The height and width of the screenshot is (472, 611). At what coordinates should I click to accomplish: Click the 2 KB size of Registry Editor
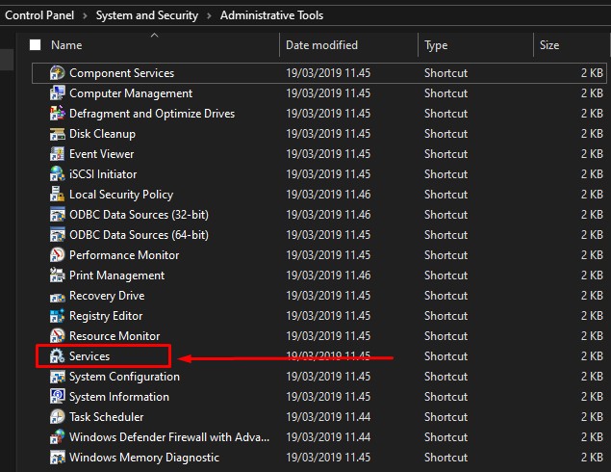click(x=592, y=316)
